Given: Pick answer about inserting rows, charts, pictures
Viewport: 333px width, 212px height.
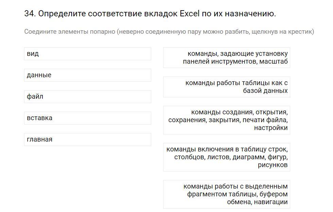Looking at the screenshot, I should point(227,157).
